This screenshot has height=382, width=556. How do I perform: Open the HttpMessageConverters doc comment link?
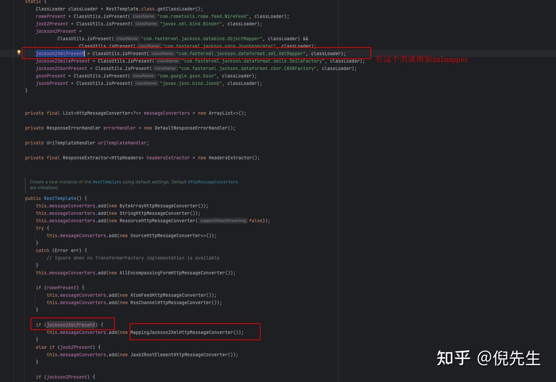tap(213, 182)
